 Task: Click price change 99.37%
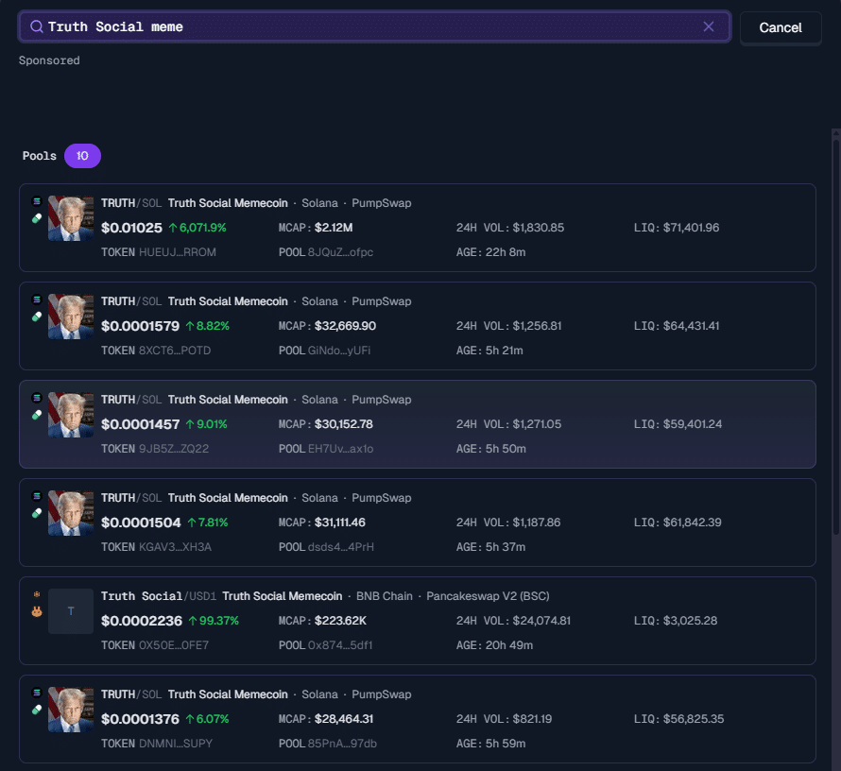click(214, 621)
